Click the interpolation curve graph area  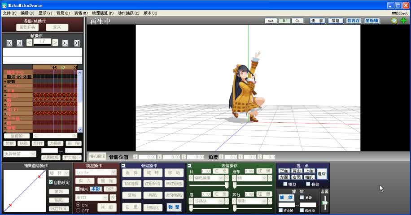tap(25, 191)
